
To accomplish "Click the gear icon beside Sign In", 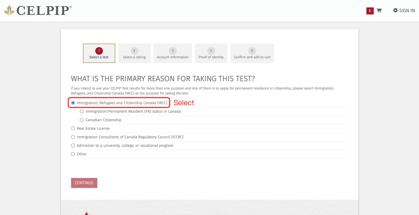I will [x=395, y=10].
